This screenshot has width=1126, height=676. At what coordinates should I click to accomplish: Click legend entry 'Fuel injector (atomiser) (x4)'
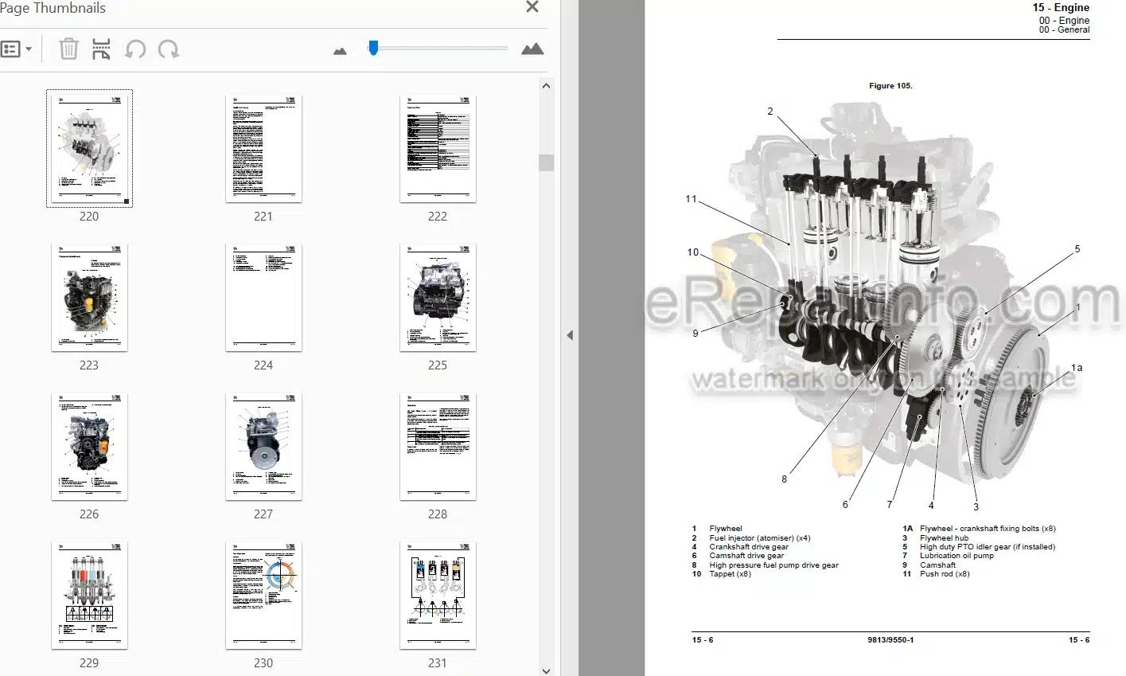(759, 537)
